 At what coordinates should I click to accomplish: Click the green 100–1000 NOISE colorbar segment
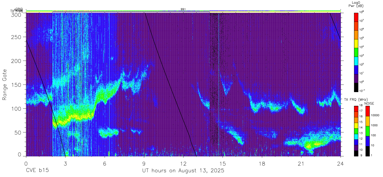367,131
